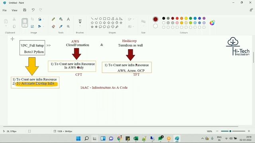The height and width of the screenshot is (143, 255).
Task: Pick the Rounded rectangle shape
Action: point(109,19)
